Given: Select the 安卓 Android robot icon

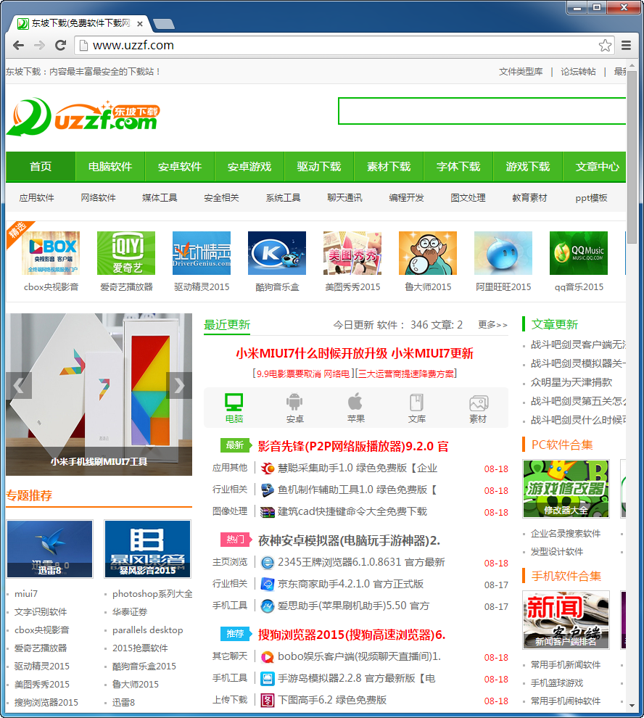Looking at the screenshot, I should 294,402.
